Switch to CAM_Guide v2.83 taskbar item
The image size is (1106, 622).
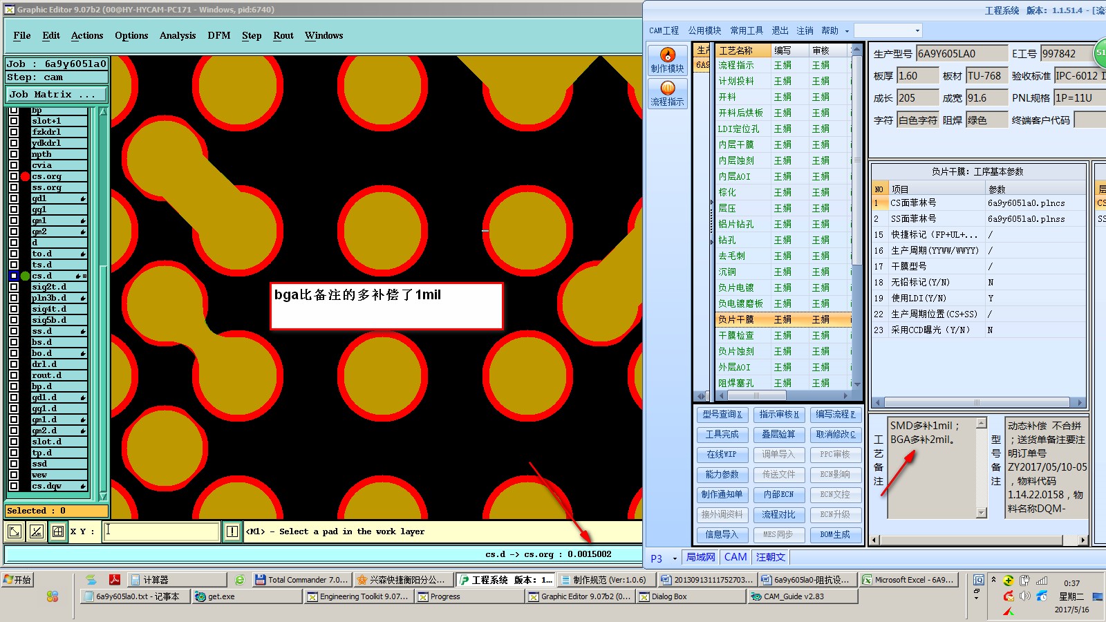click(802, 596)
